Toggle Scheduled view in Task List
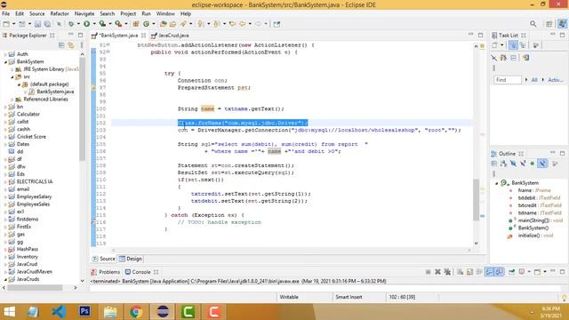 click(523, 45)
